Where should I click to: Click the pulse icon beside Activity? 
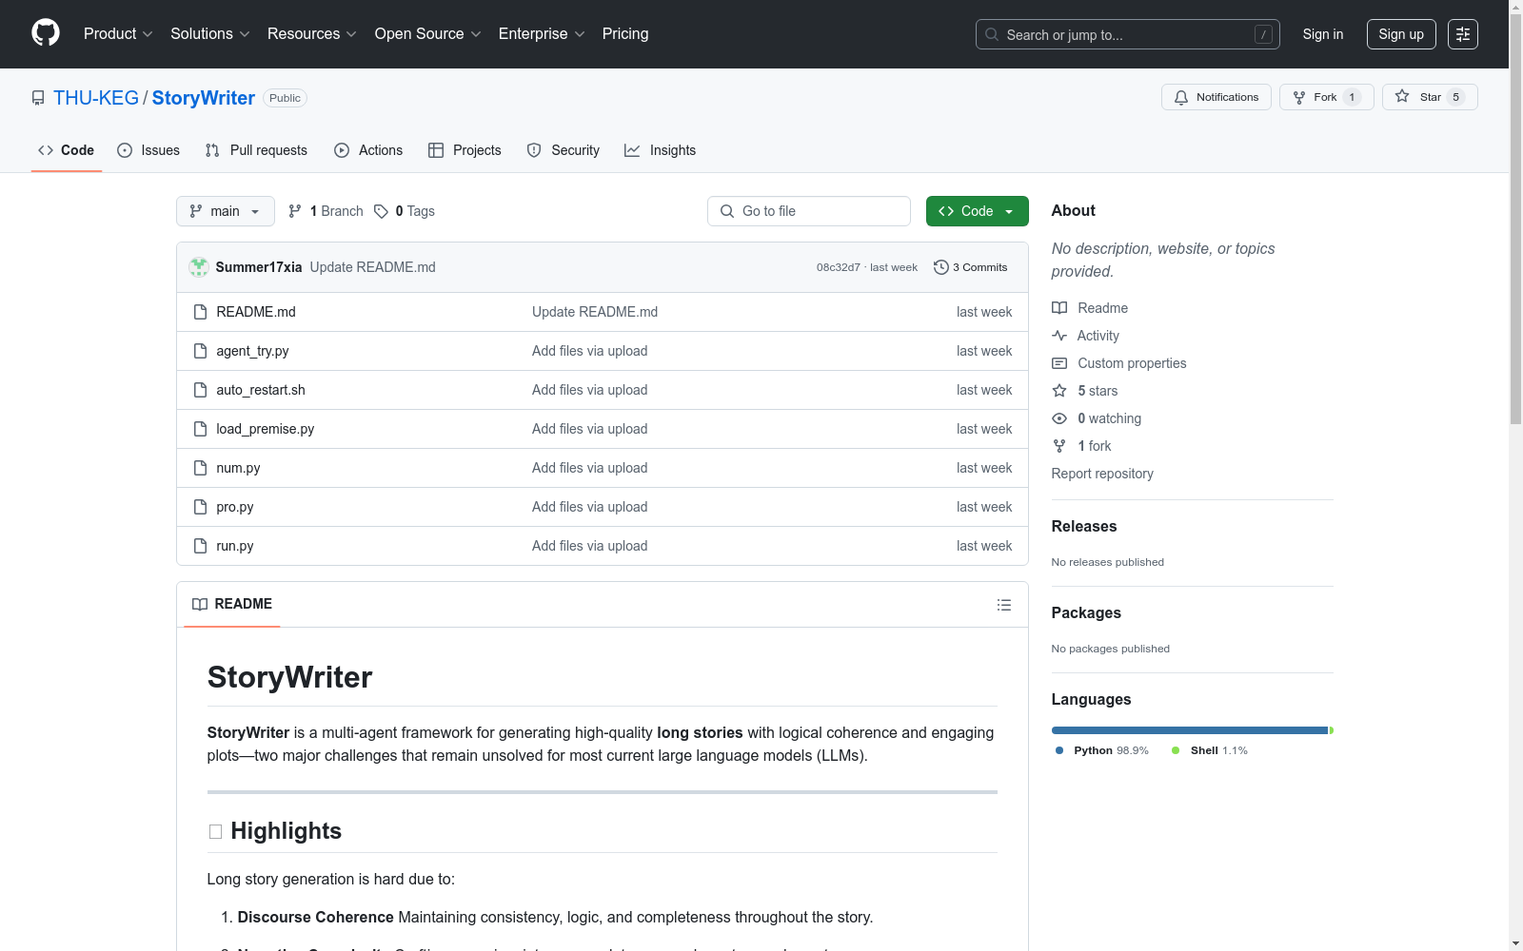pyautogui.click(x=1059, y=336)
